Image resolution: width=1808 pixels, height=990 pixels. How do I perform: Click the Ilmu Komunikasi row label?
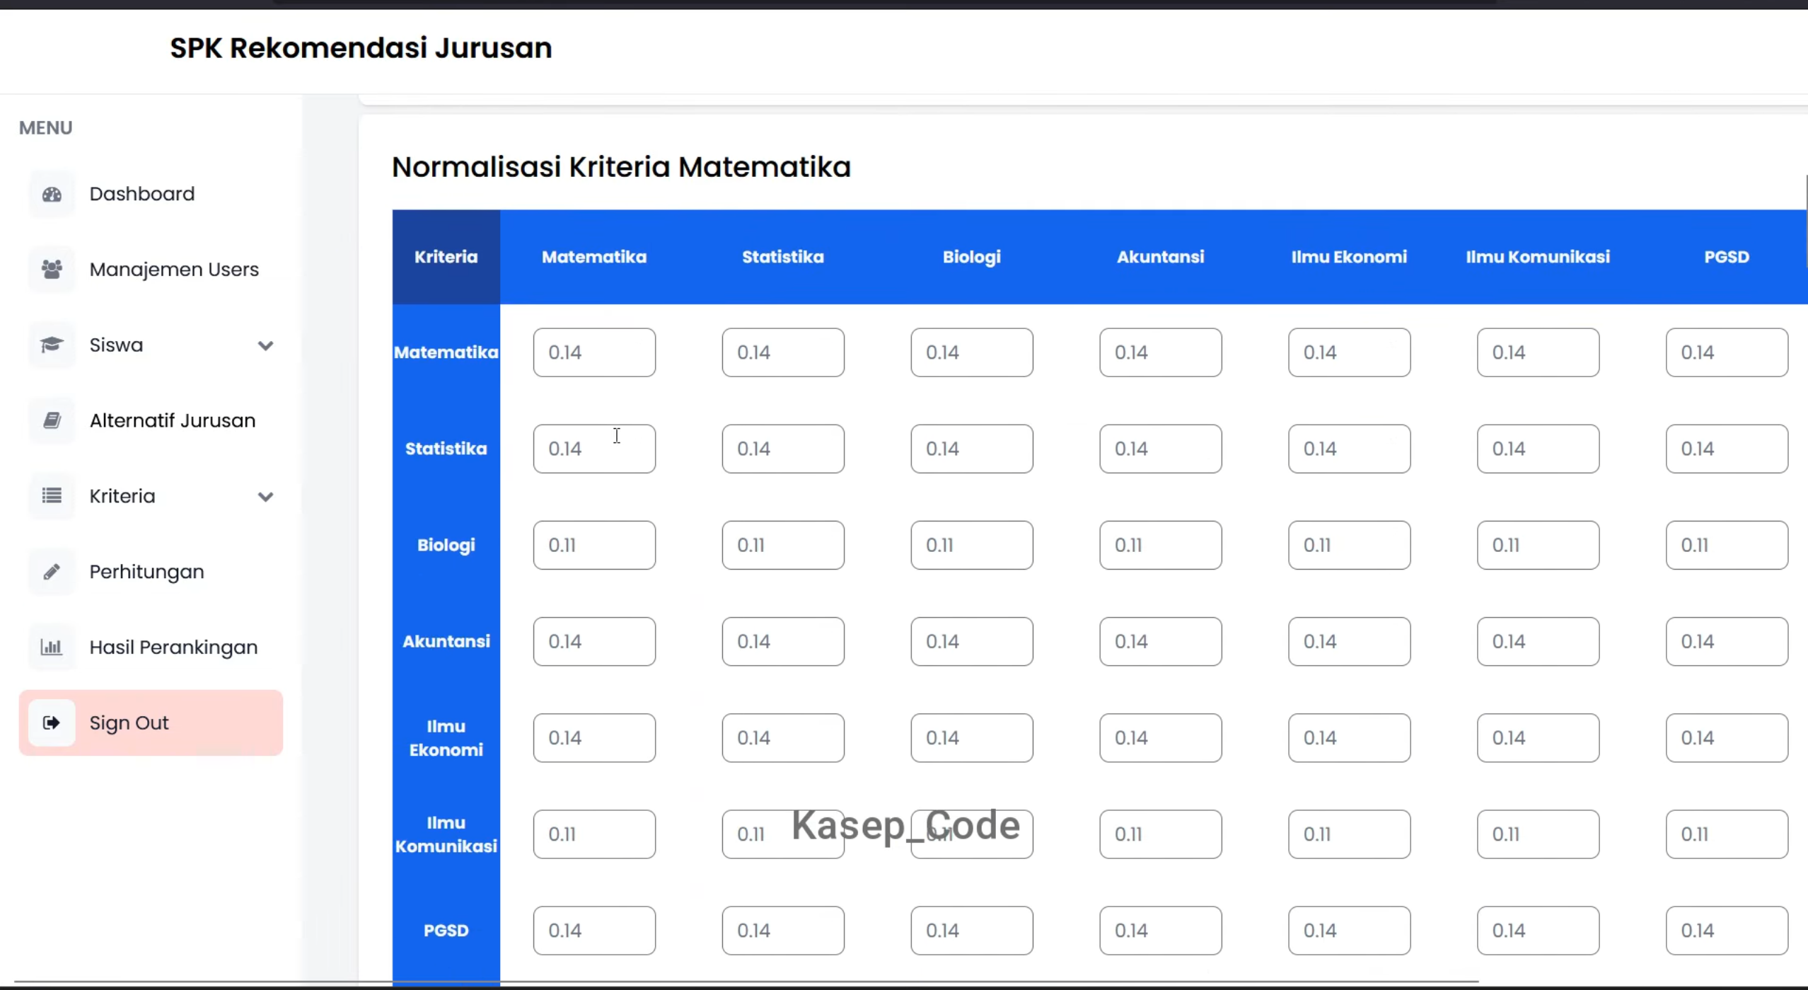pos(446,834)
